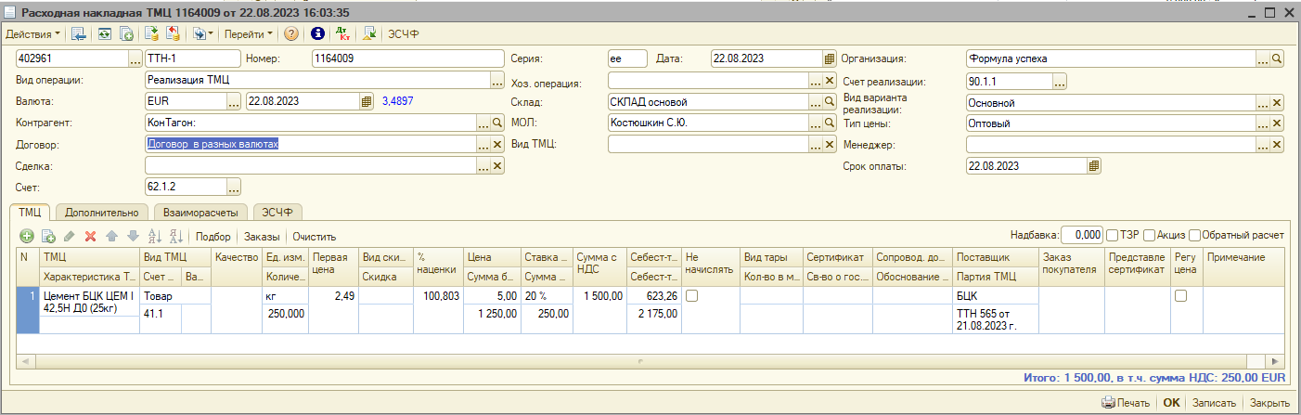Open selection list for Контрагент field
This screenshot has width=1301, height=415.
483,123
